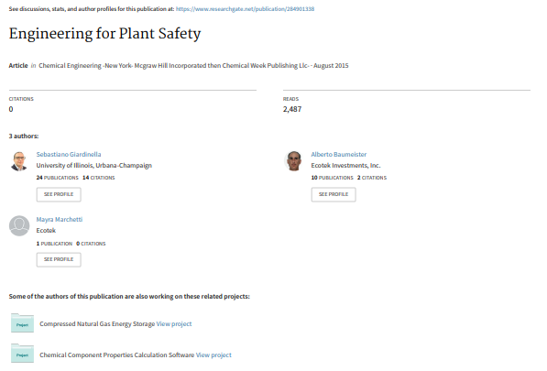Screen dimensions: 547x371
Task: See profile button under Sebastiano Giardinella
Action: coord(59,194)
